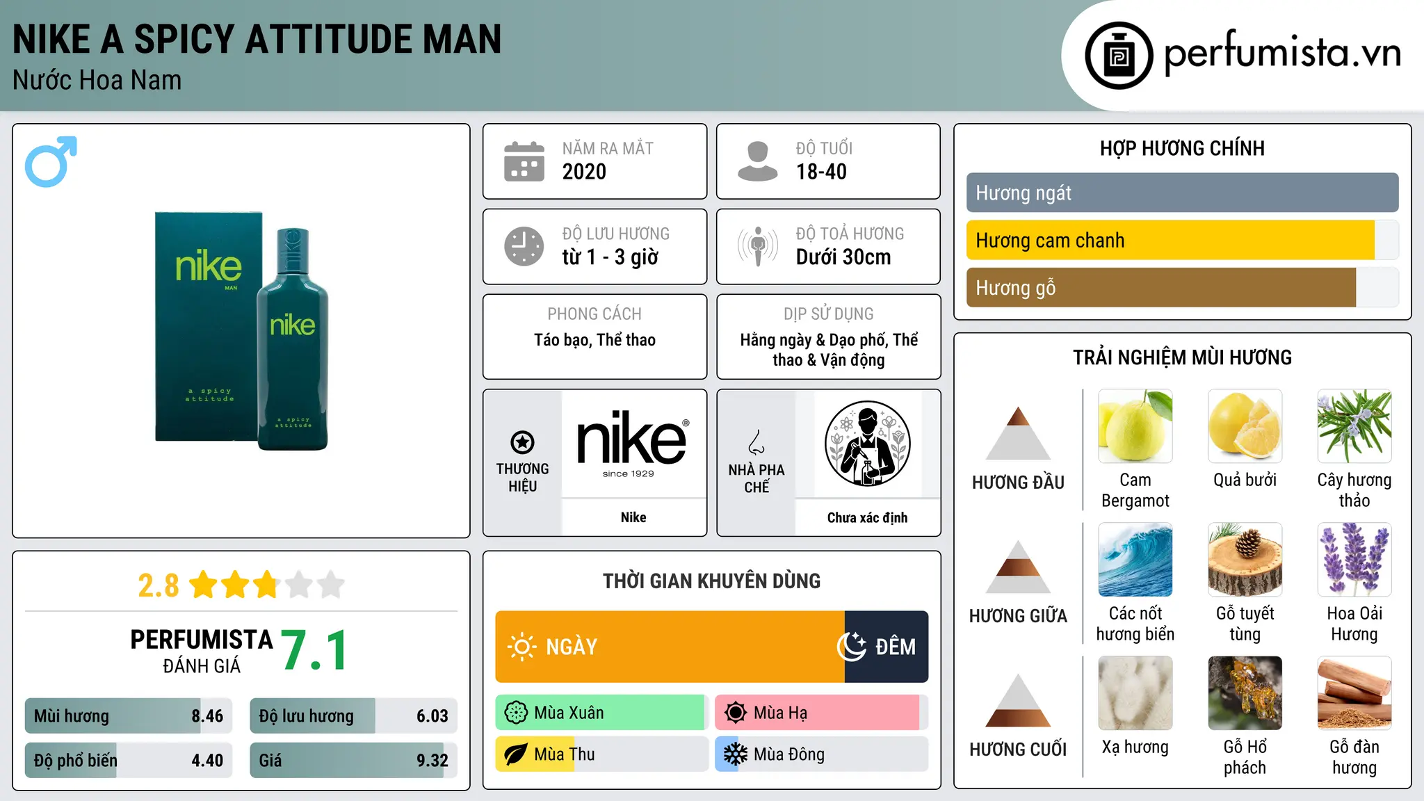The image size is (1424, 801).
Task: Click the calendar icon beside Năm ra mắt
Action: tap(524, 161)
